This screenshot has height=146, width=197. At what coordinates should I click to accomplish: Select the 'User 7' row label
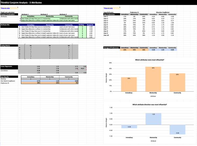click(x=106, y=29)
